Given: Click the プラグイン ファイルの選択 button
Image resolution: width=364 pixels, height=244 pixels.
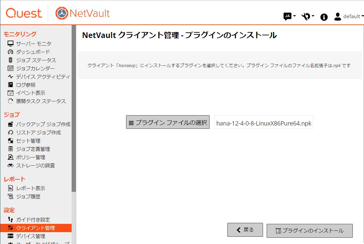Looking at the screenshot, I should tap(168, 122).
